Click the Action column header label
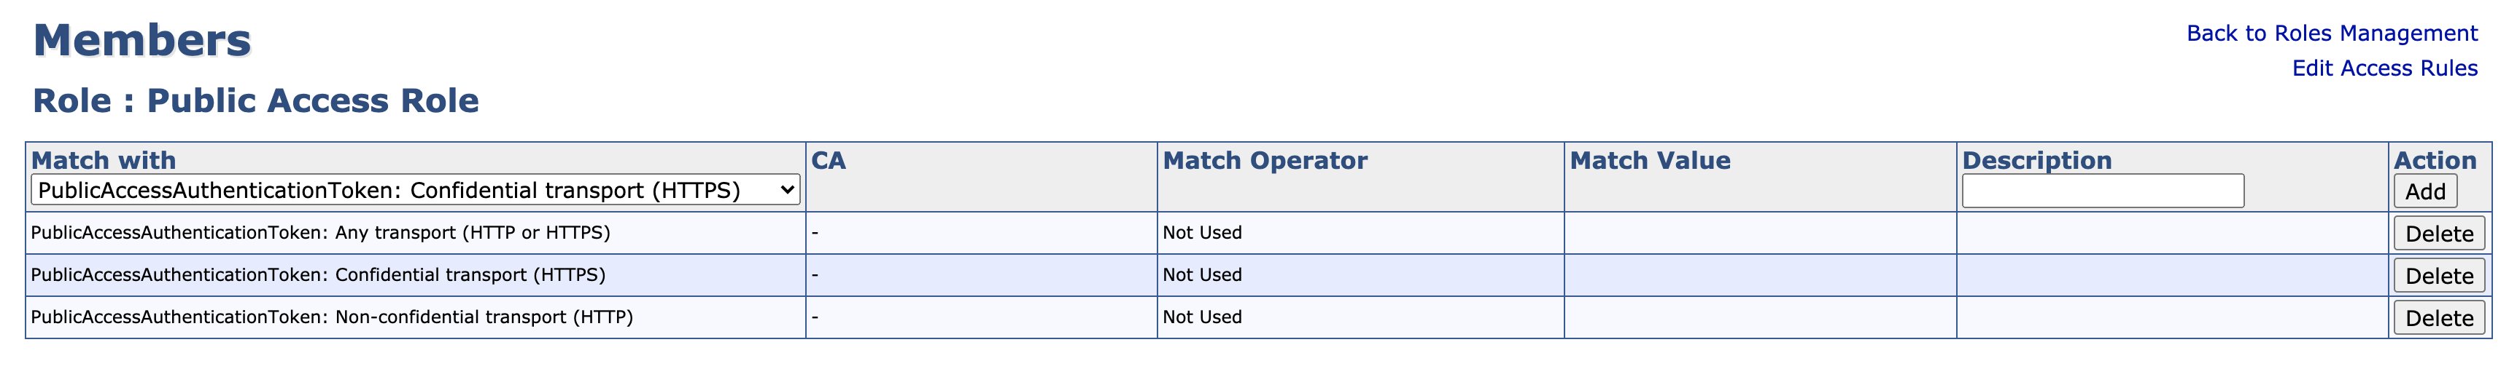Image resolution: width=2509 pixels, height=377 pixels. pyautogui.click(x=2434, y=160)
